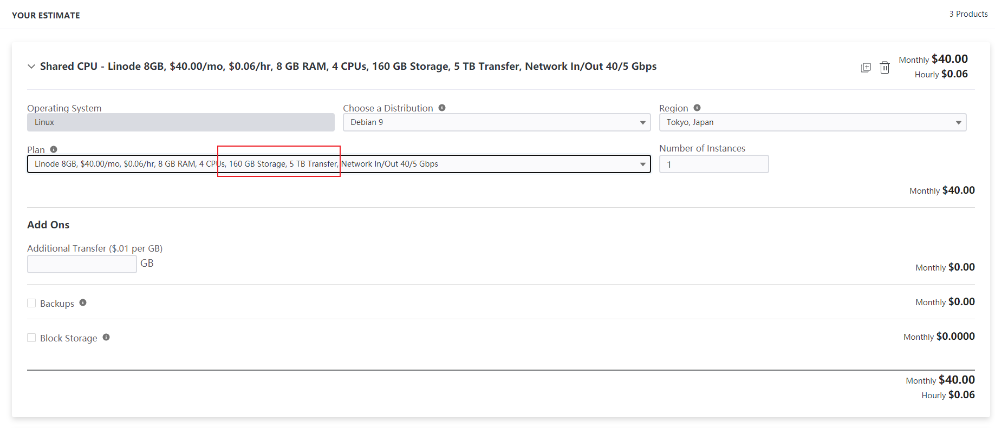Click the Backups label text
The width and height of the screenshot is (995, 428).
(57, 304)
